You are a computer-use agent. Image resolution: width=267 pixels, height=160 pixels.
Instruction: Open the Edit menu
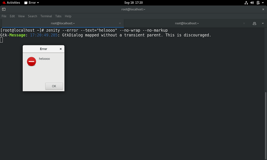pos(12,16)
